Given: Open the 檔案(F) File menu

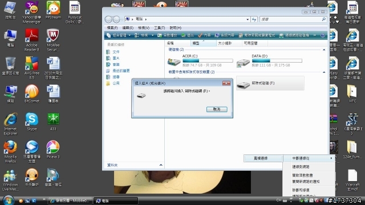Looking at the screenshot, I should [x=112, y=28].
